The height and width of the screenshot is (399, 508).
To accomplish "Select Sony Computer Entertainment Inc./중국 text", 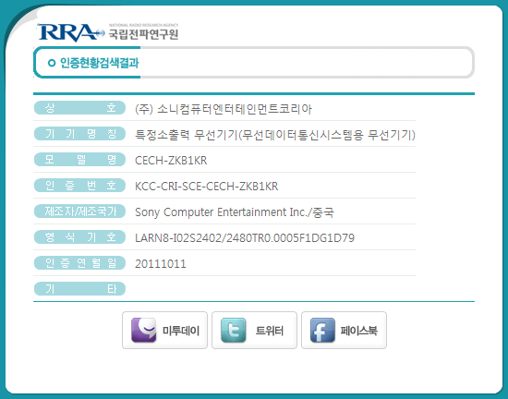I will point(235,212).
